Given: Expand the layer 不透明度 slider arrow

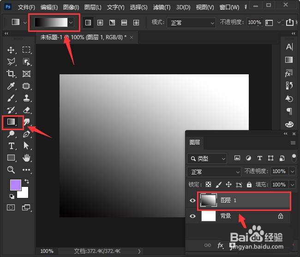Looking at the screenshot, I should coord(292,171).
